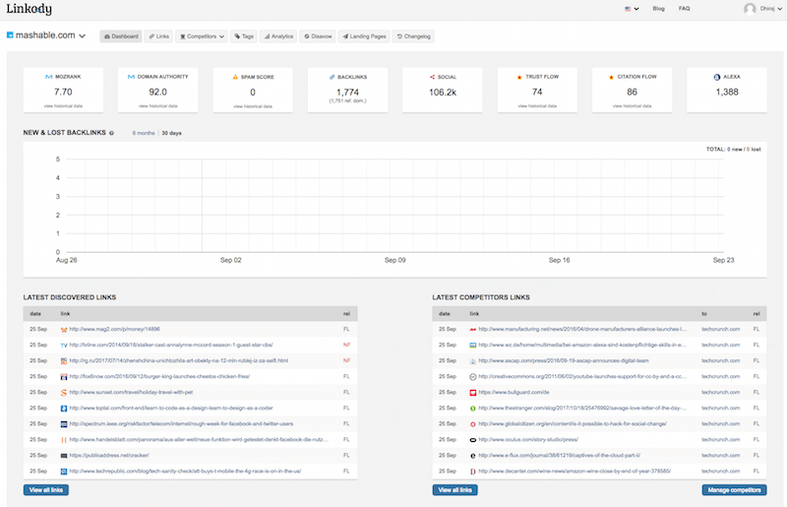Open the techrepublic.com link
This screenshot has height=507, width=787.
tap(185, 472)
